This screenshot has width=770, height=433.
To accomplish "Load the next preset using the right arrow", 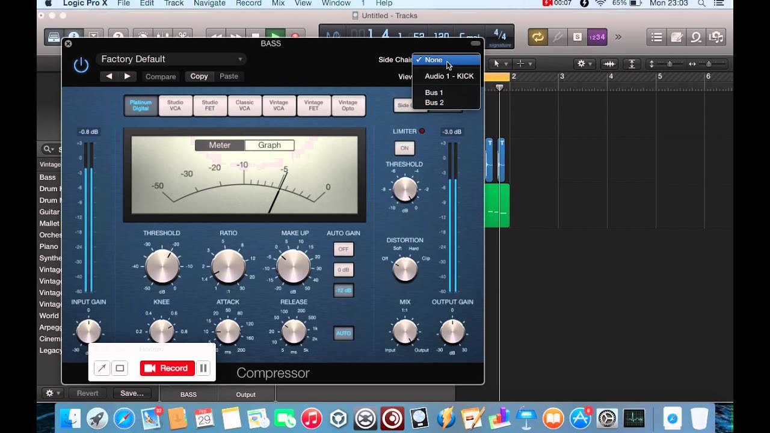I will [128, 76].
